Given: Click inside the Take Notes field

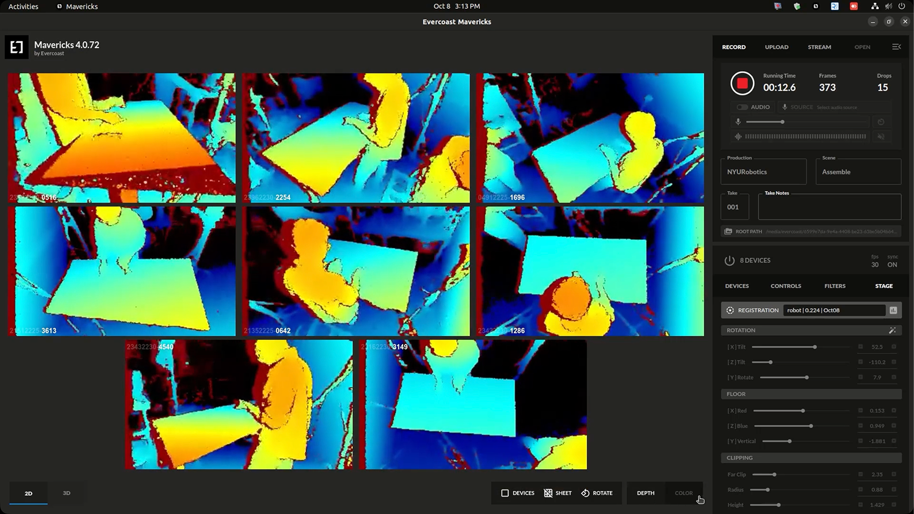Looking at the screenshot, I should pos(829,207).
